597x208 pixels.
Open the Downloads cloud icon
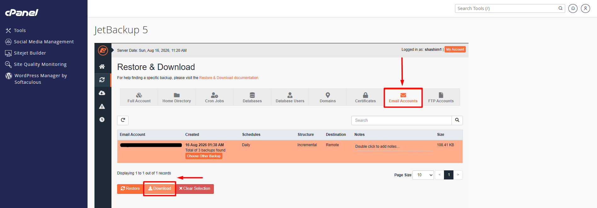tap(102, 93)
